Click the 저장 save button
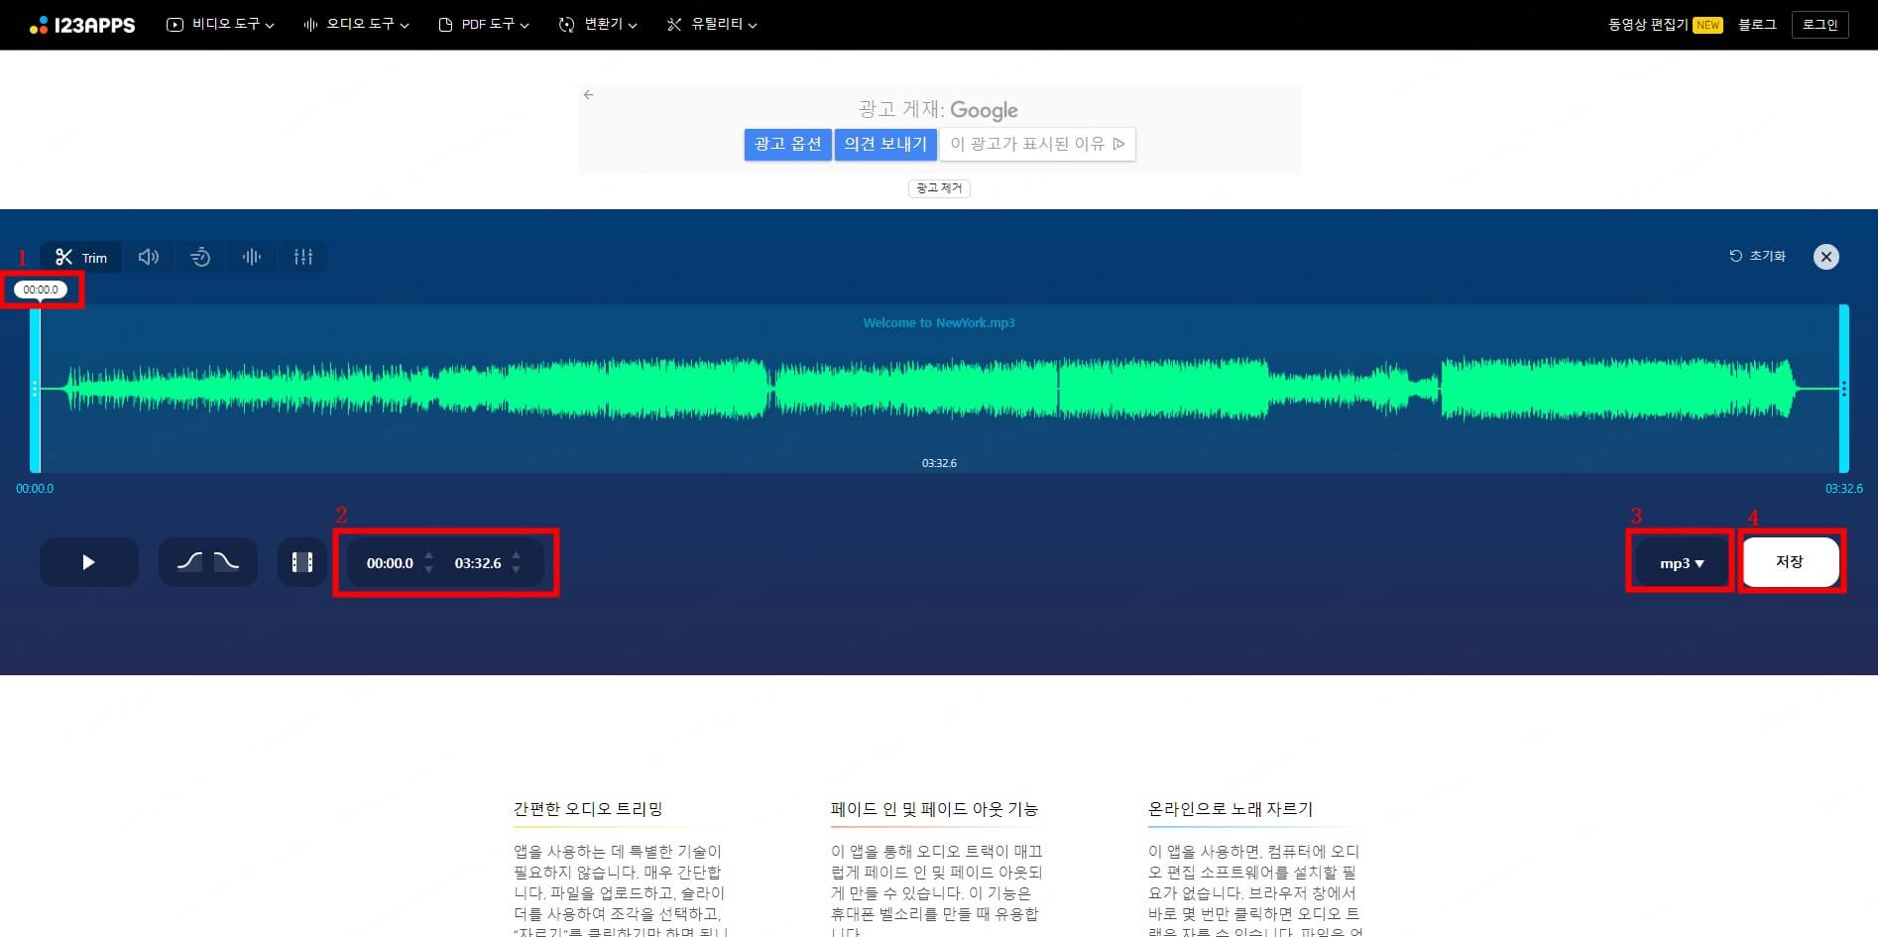The width and height of the screenshot is (1878, 937). tap(1790, 562)
